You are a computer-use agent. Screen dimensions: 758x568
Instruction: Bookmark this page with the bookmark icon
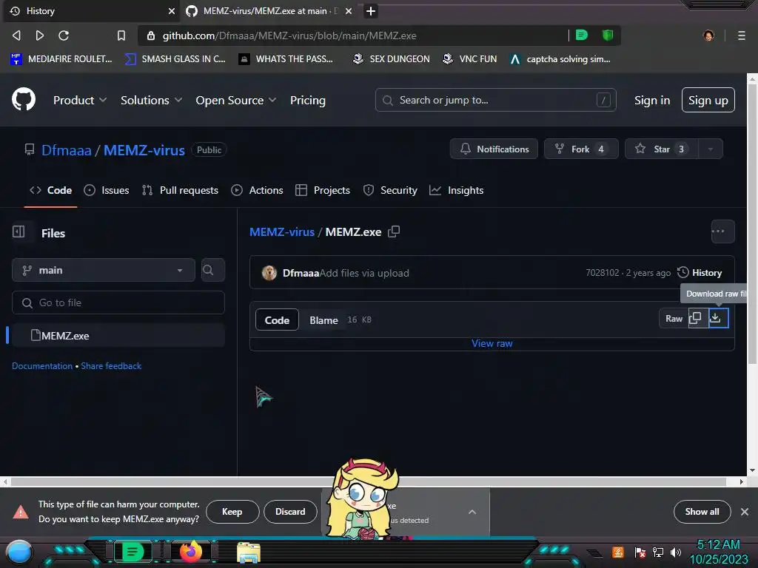[x=121, y=35]
